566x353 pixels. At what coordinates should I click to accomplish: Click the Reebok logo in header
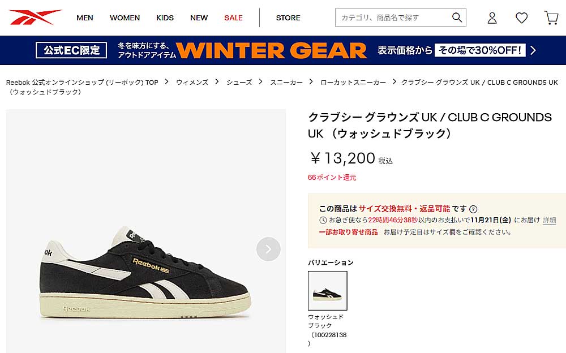(x=35, y=18)
